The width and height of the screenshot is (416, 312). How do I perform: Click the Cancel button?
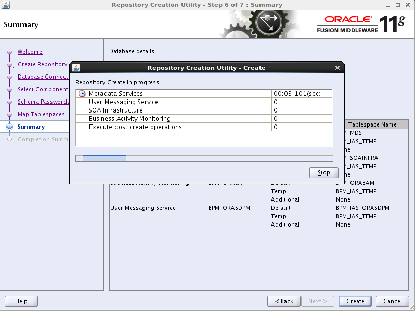coord(393,302)
